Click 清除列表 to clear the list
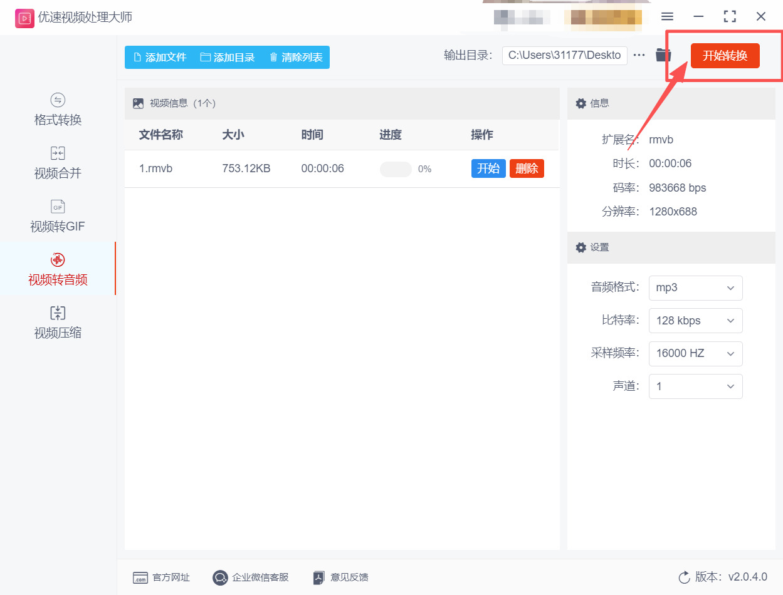Image resolution: width=783 pixels, height=595 pixels. (295, 57)
